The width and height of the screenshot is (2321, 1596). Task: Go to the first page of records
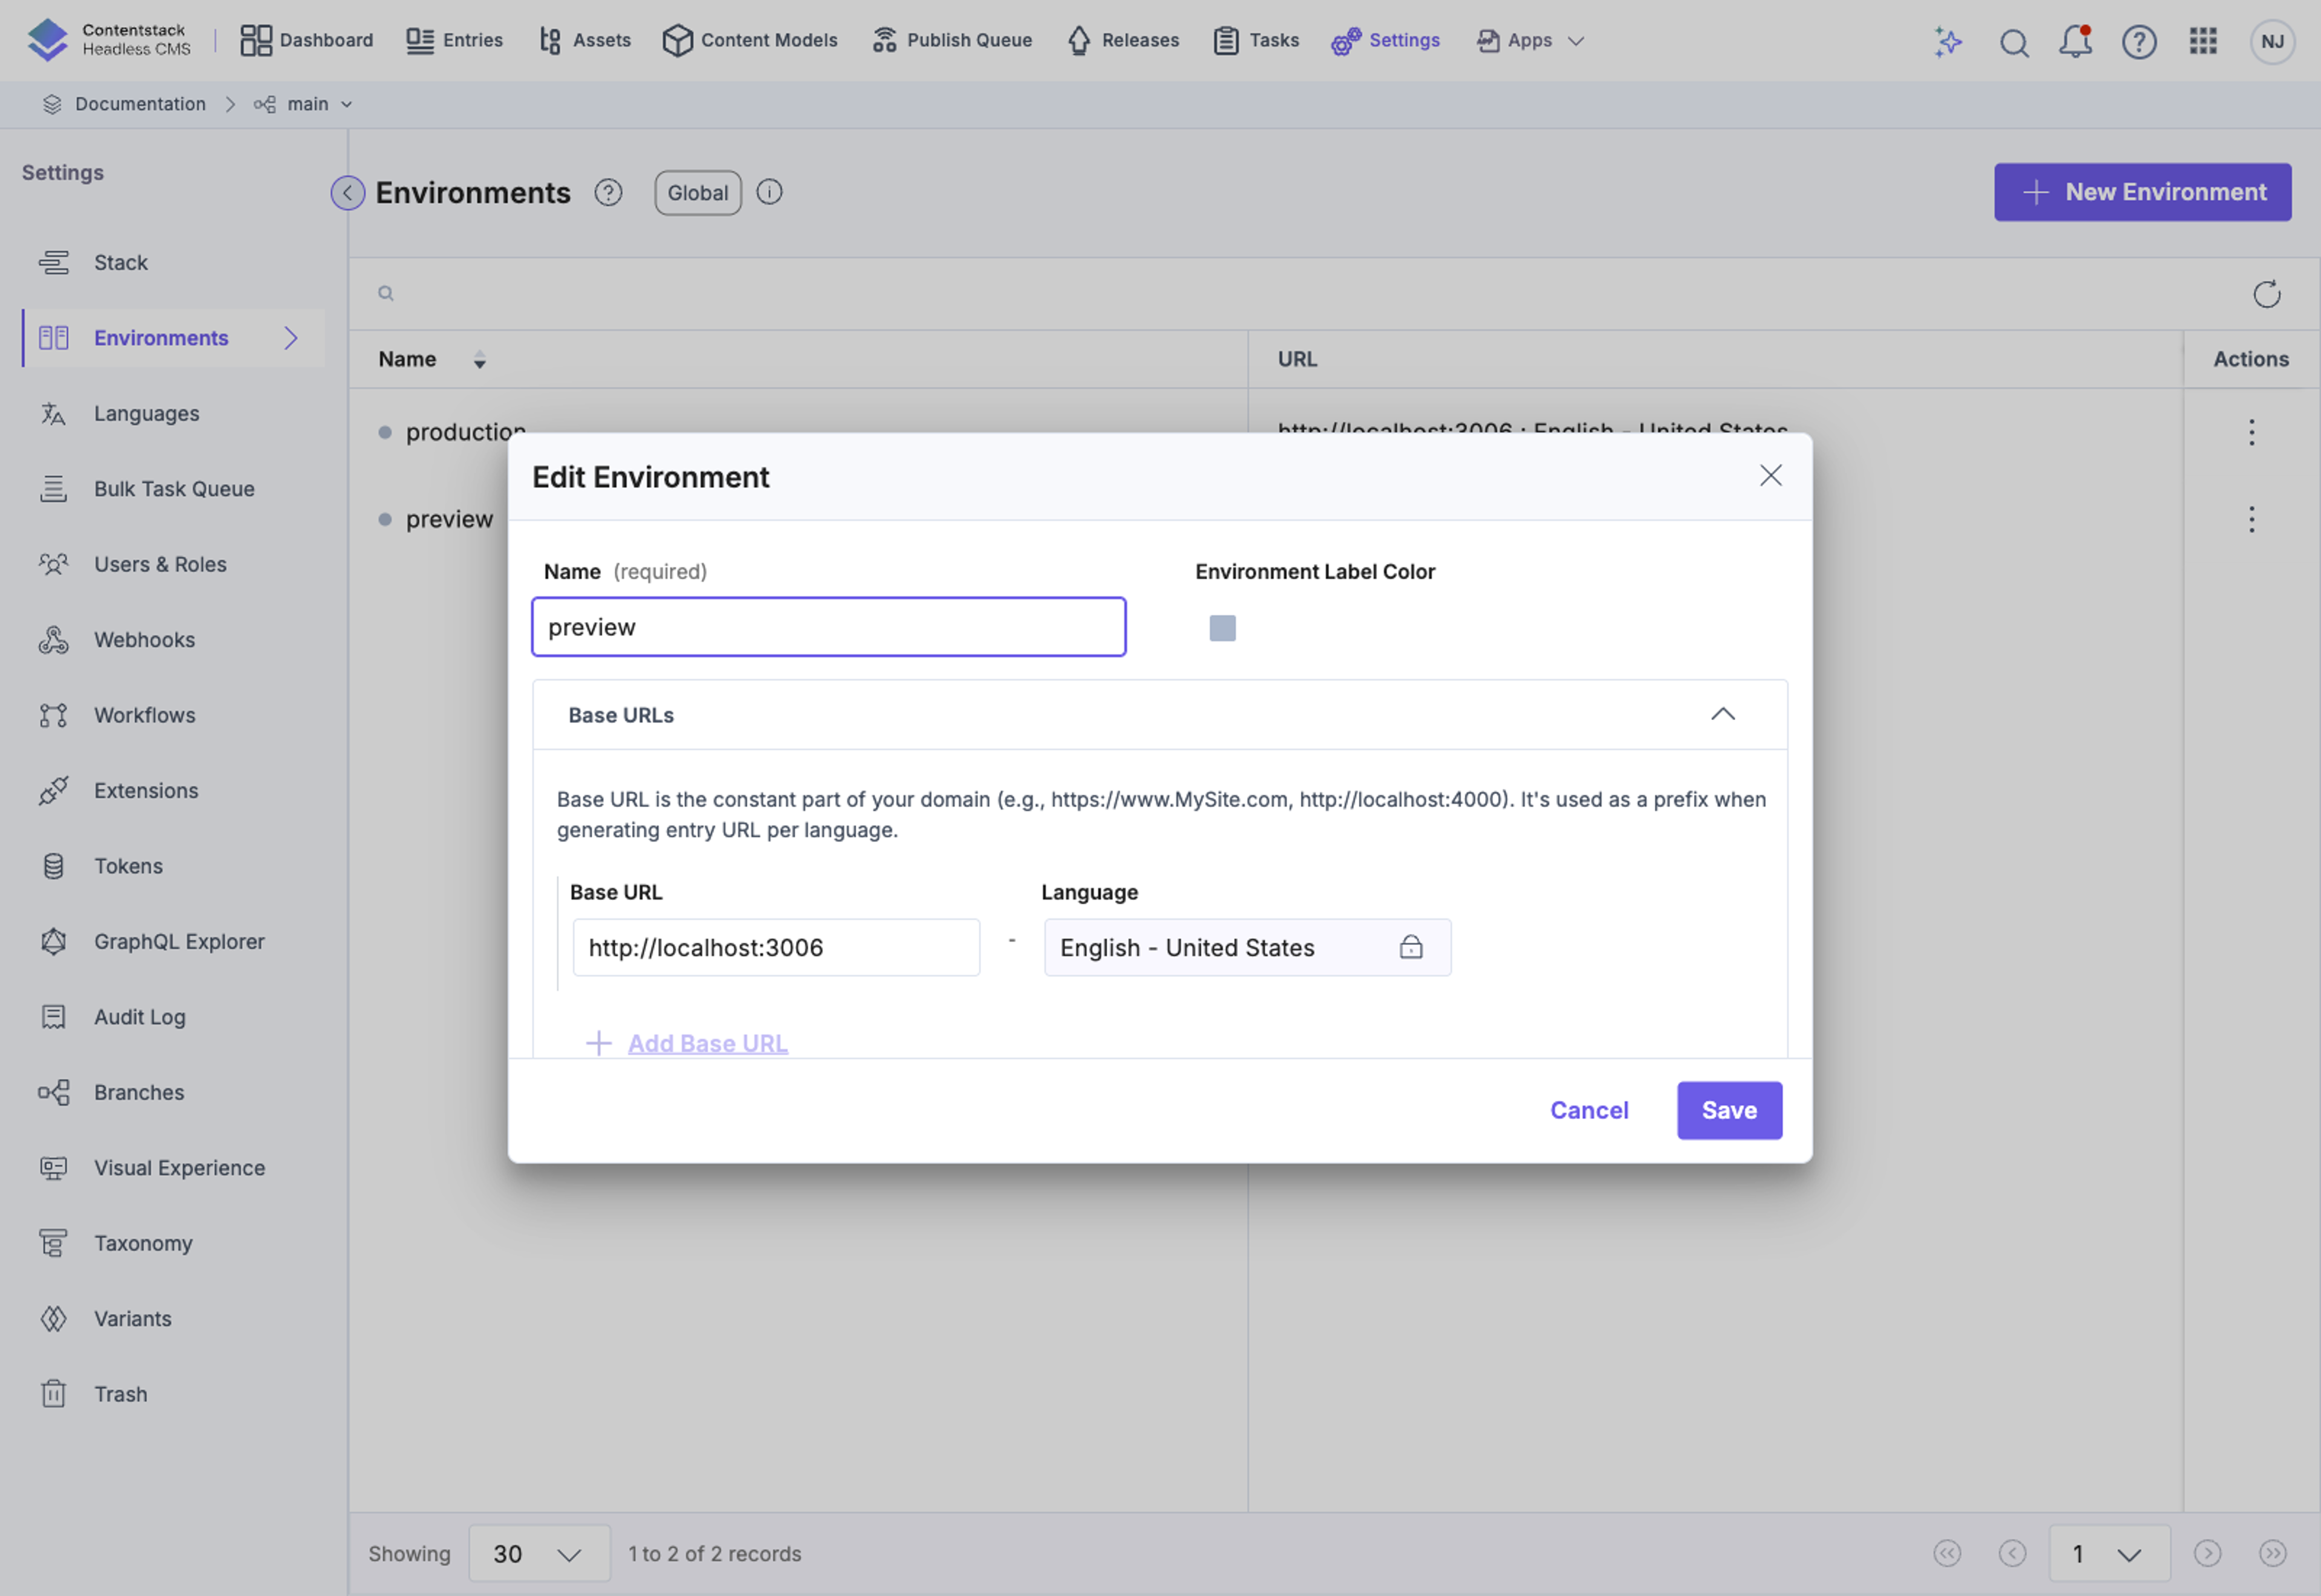[1946, 1553]
